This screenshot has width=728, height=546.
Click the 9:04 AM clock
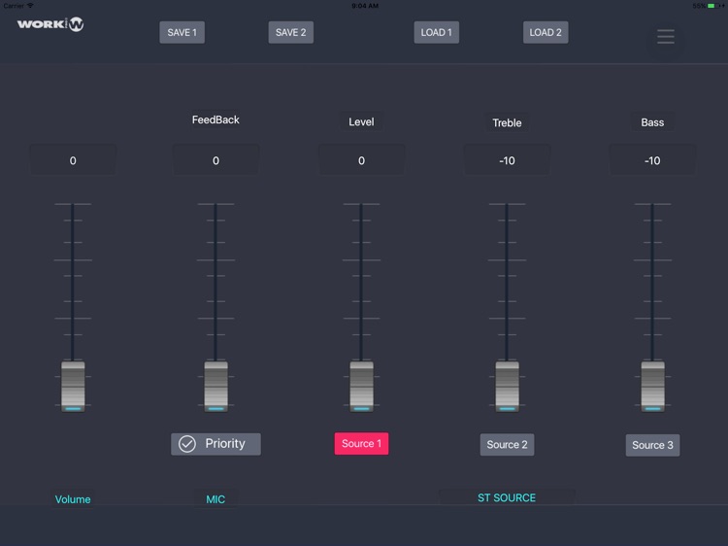pyautogui.click(x=365, y=6)
